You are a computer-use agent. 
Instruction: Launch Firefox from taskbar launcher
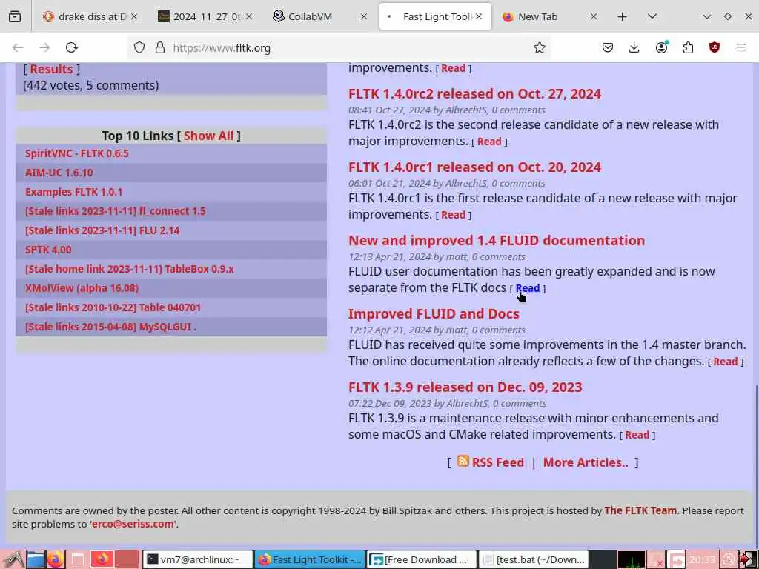(x=56, y=559)
